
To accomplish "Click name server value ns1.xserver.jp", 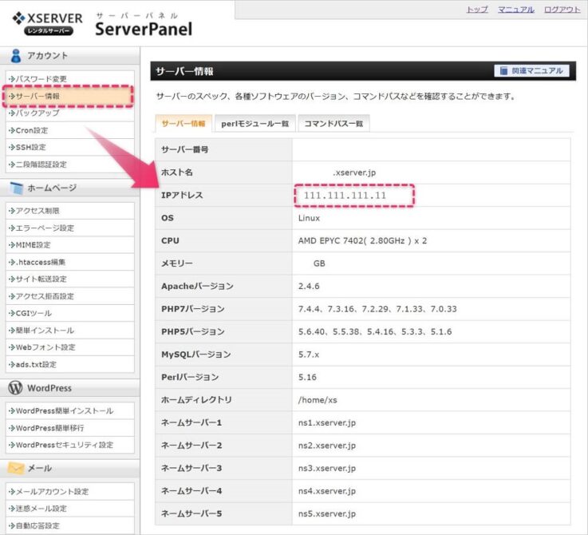I will pyautogui.click(x=327, y=422).
